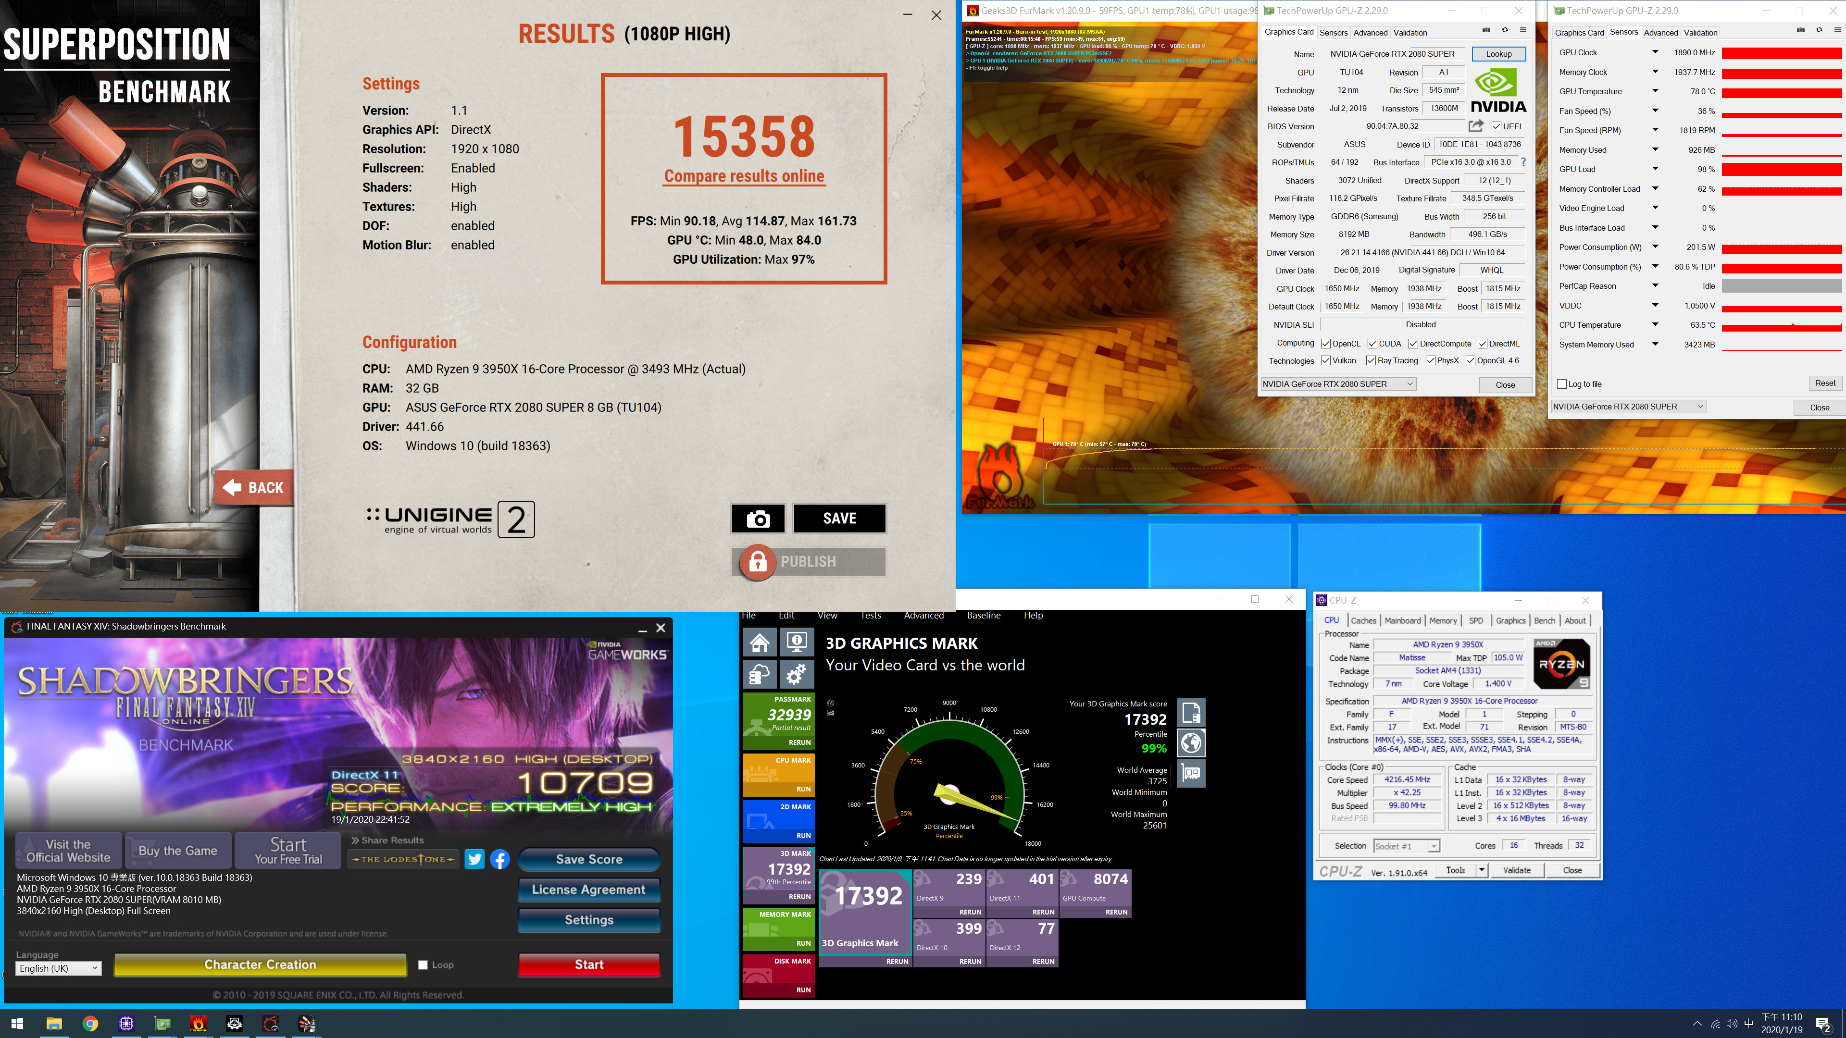Click the Superposition SAVE button
The height and width of the screenshot is (1038, 1846).
[839, 519]
